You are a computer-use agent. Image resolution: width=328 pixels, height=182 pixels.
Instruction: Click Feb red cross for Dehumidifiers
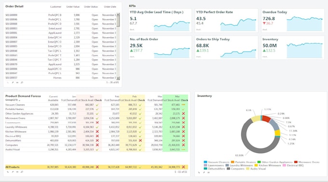(140, 141)
